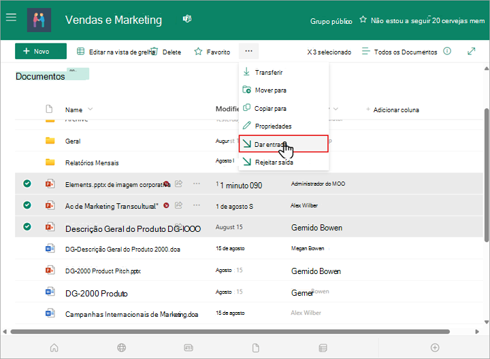Image resolution: width=490 pixels, height=359 pixels.
Task: Uncheck the Marketing Transcultural row selection circle
Action: 27,205
